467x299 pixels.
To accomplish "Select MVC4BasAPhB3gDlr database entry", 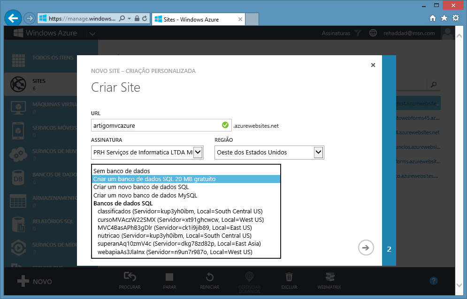I will [x=186, y=228].
